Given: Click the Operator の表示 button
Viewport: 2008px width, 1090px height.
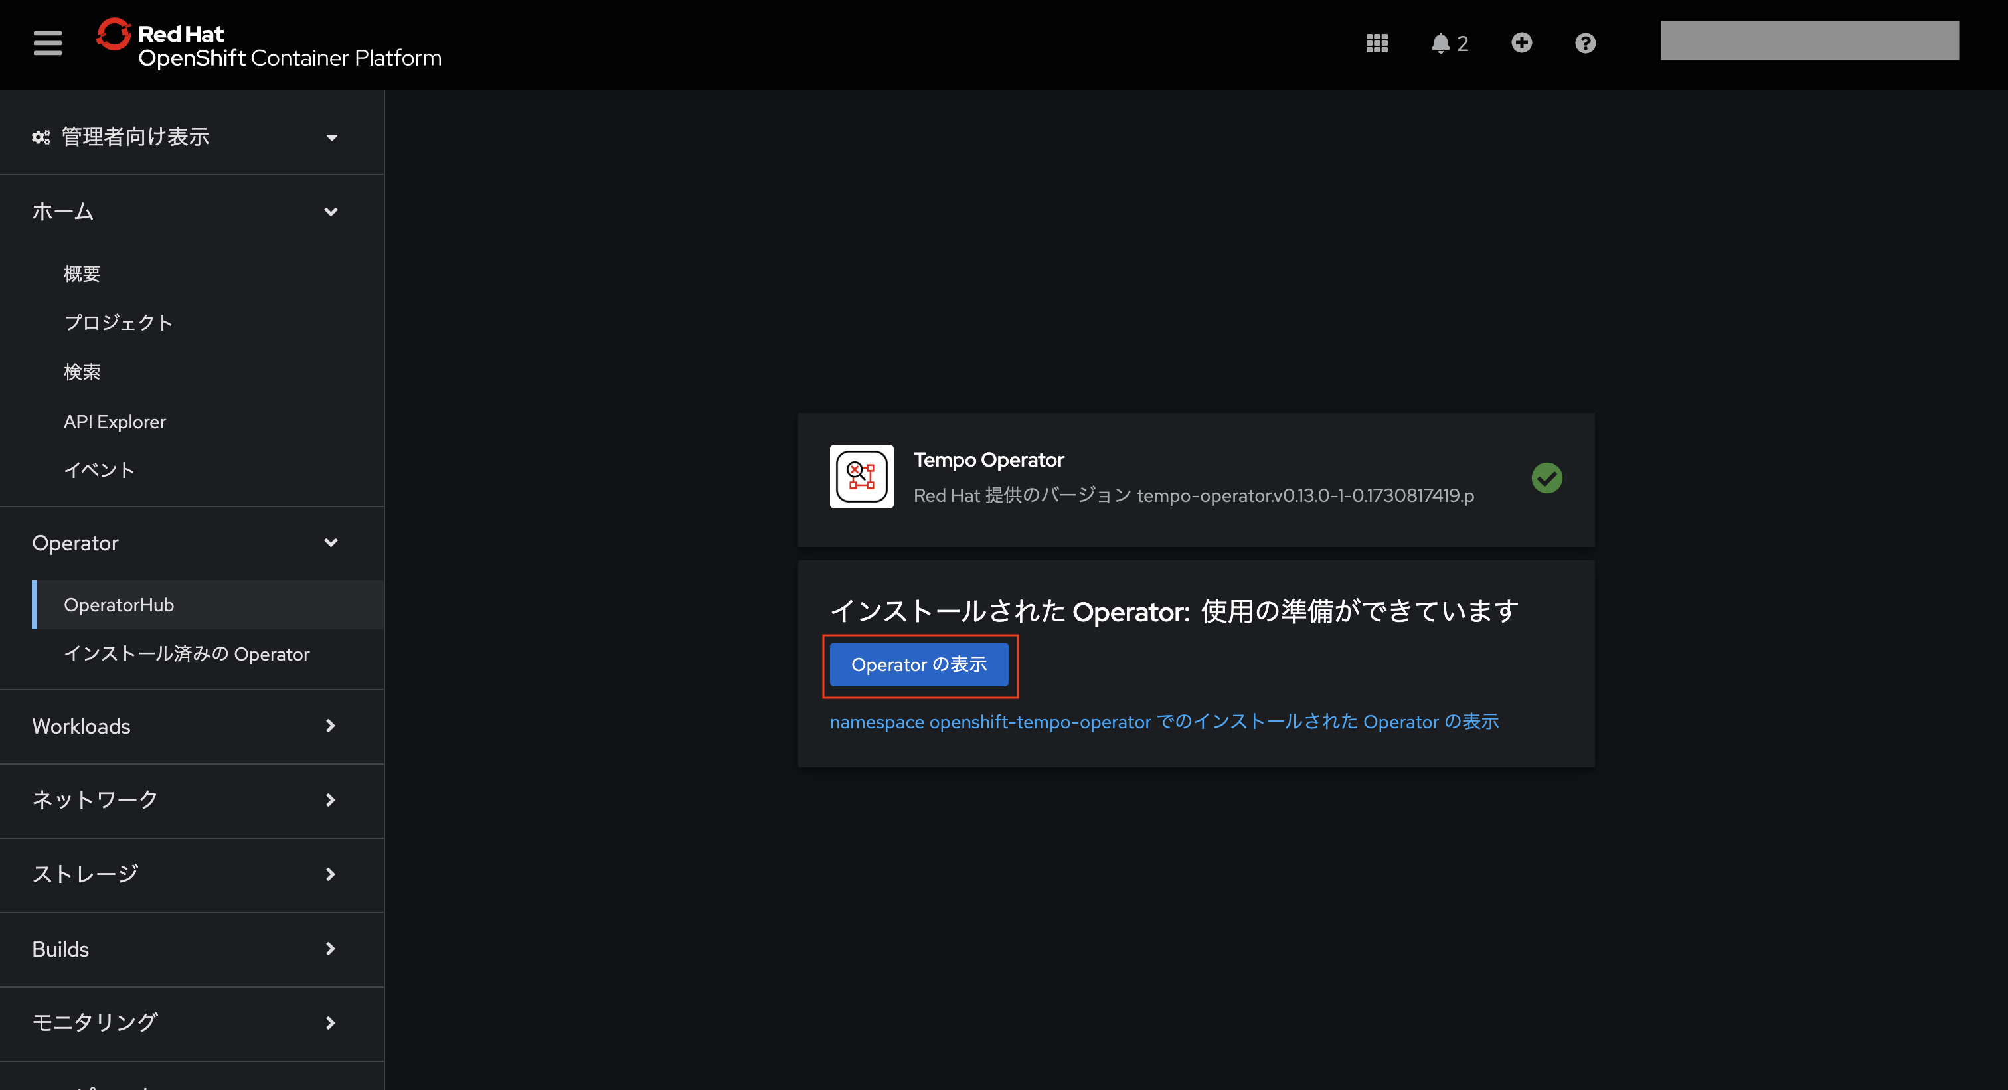Looking at the screenshot, I should [920, 664].
